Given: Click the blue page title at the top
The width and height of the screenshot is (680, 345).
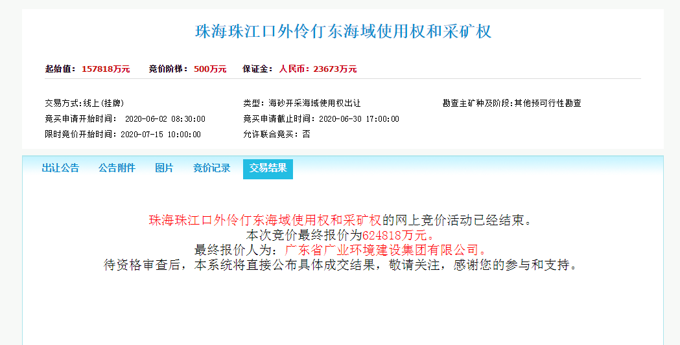Looking at the screenshot, I should 343,32.
